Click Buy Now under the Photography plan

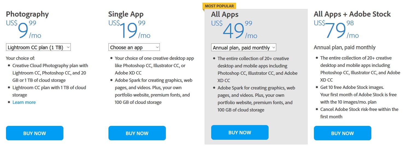[34, 133]
